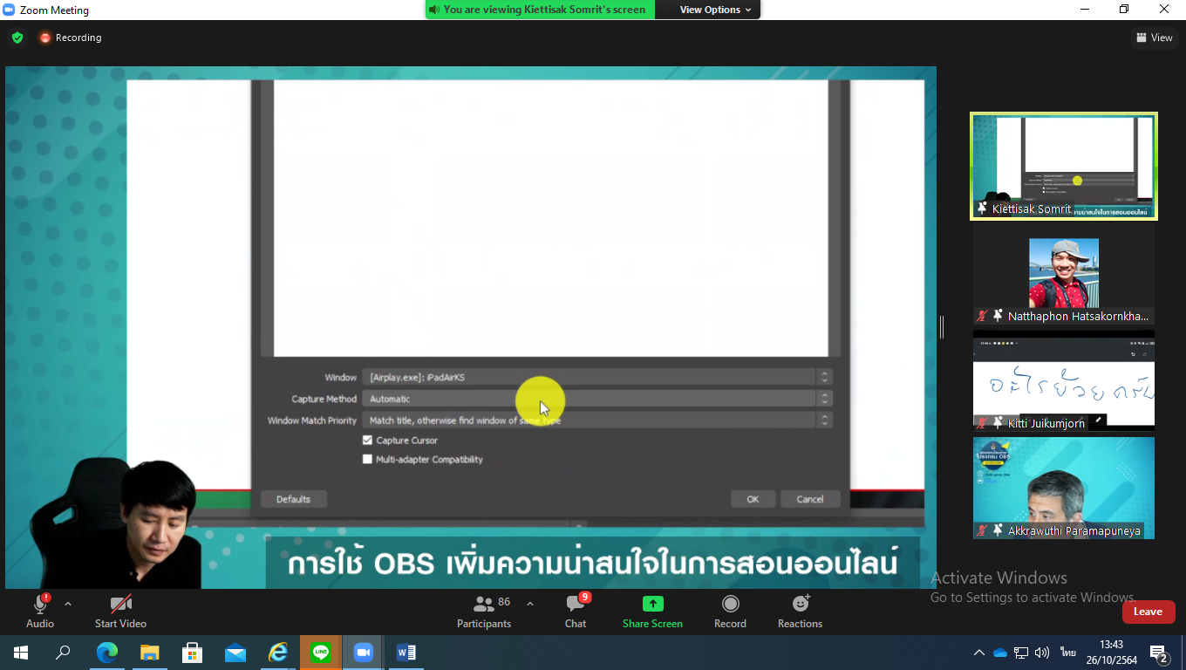The image size is (1186, 670).
Task: Click OK in the OBS properties dialog
Action: (x=753, y=499)
